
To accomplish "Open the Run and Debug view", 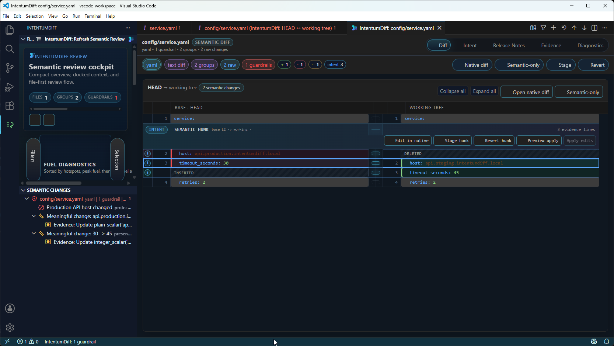I will point(10,87).
